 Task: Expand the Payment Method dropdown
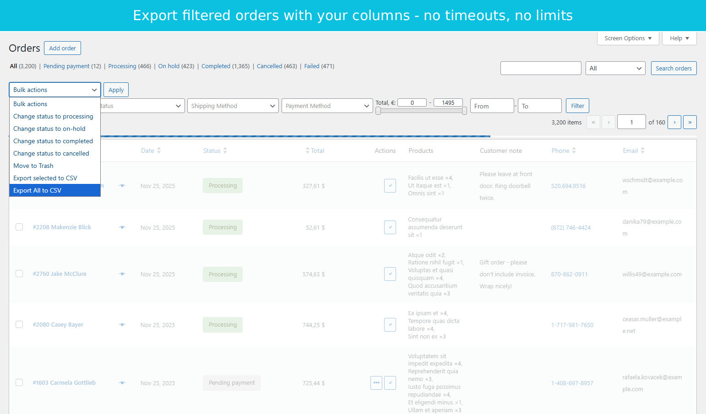click(327, 106)
